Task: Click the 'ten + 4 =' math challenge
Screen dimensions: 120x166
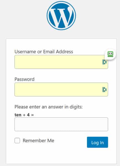Action: click(24, 115)
